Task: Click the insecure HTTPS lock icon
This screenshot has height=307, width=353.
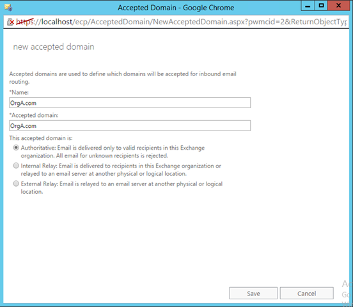Action: pyautogui.click(x=10, y=22)
